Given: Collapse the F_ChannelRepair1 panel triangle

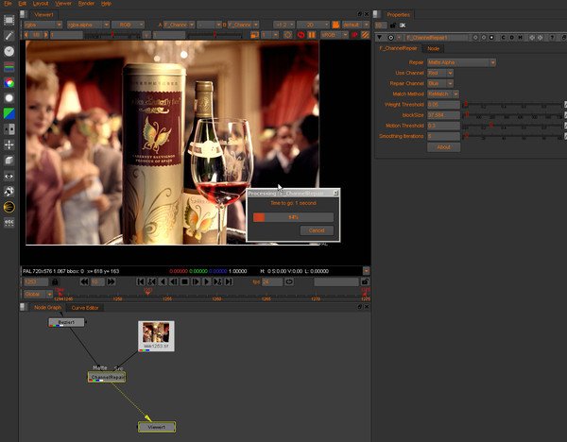Looking at the screenshot, I should [379, 38].
